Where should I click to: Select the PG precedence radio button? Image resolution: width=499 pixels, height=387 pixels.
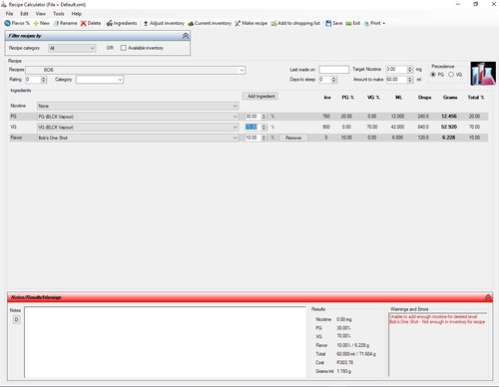(x=433, y=75)
